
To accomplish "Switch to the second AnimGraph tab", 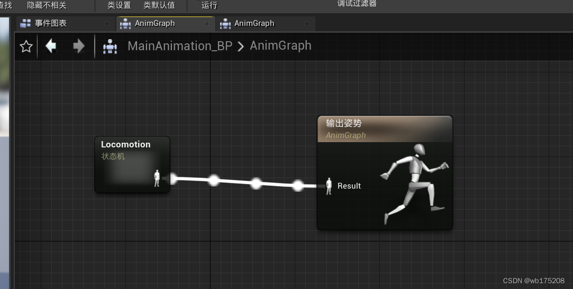I will (x=265, y=24).
